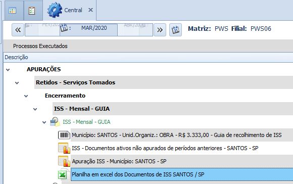Collapse Retidos - Serviços Tomados node
293x184 pixels.
pyautogui.click(x=17, y=83)
